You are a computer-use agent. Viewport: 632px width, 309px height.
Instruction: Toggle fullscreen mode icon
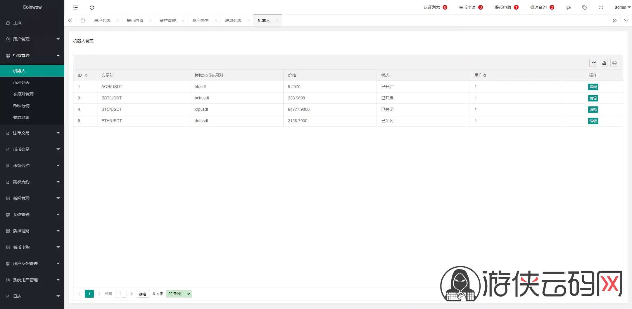pos(601,8)
